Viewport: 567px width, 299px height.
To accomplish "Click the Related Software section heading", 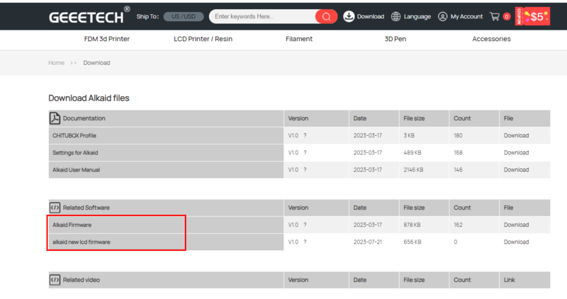I will click(86, 207).
